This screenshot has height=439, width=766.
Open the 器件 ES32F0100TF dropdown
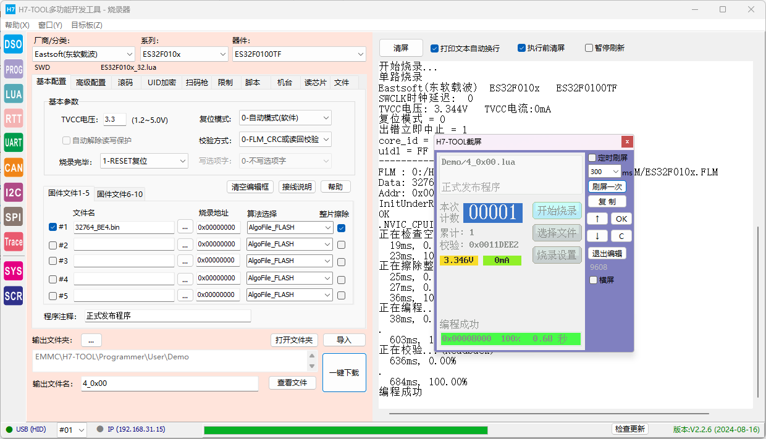[300, 54]
